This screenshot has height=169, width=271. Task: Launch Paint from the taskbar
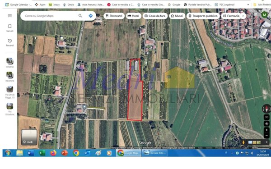click(x=98, y=153)
